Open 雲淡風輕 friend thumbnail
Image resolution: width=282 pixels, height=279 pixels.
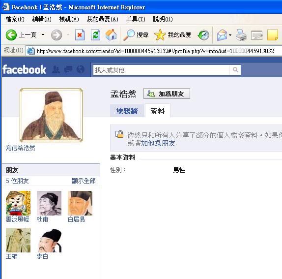click(x=18, y=203)
